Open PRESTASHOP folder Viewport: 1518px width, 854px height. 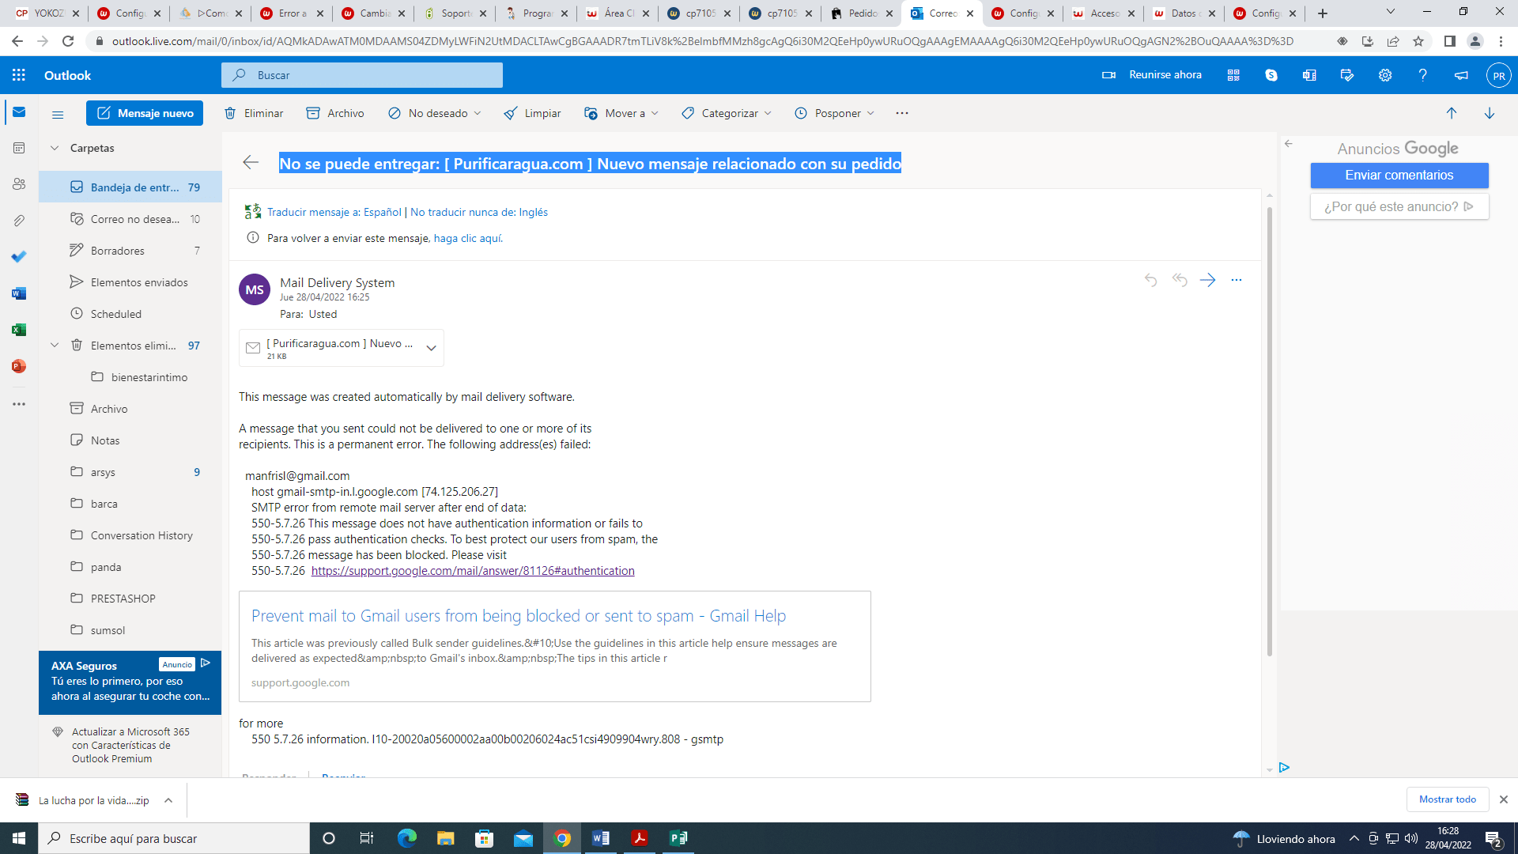coord(130,599)
